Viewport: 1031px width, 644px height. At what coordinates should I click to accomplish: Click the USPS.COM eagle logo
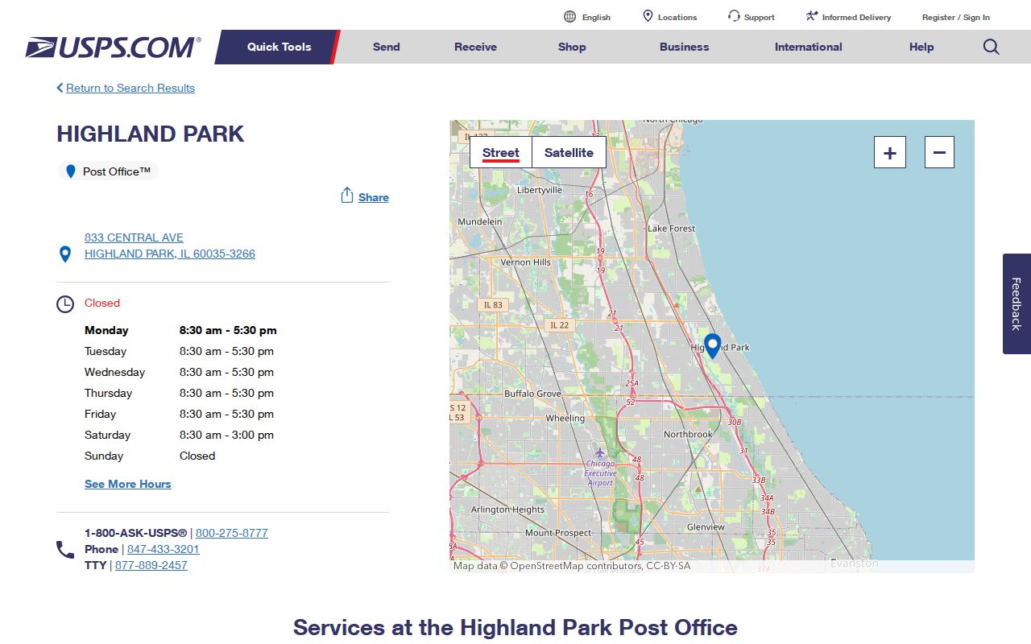pyautogui.click(x=113, y=47)
